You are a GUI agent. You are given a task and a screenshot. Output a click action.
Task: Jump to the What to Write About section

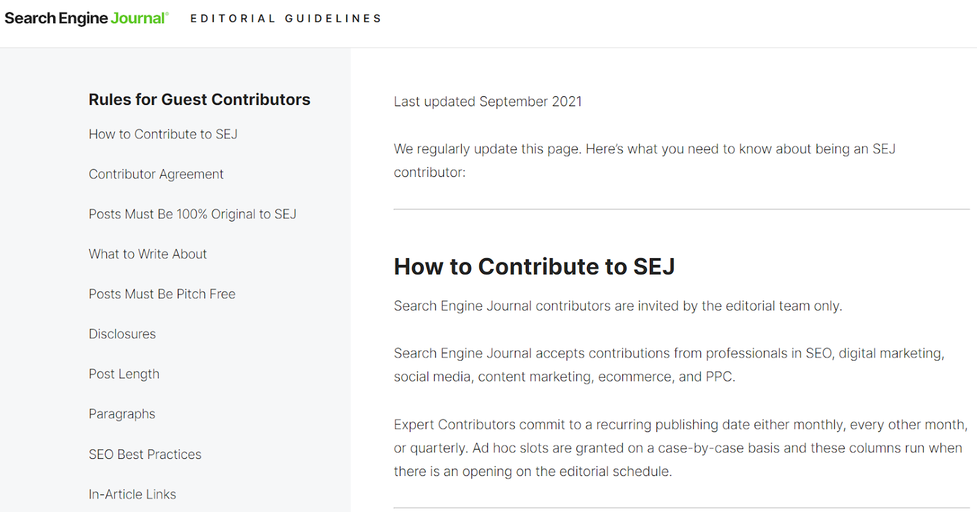148,254
